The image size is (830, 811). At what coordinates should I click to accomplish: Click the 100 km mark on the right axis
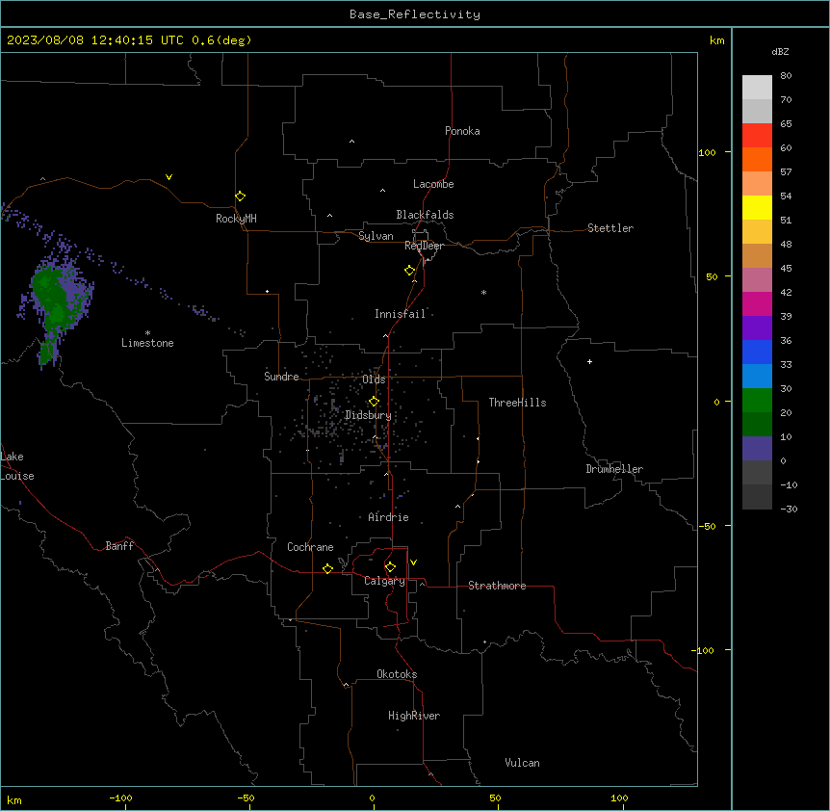click(707, 152)
